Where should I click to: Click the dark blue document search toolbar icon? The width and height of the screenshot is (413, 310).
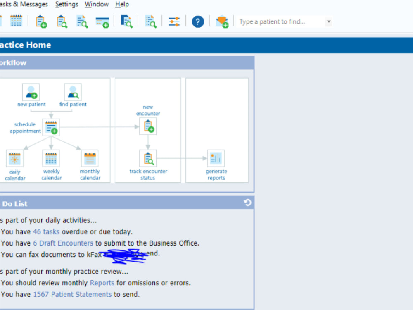[126, 21]
